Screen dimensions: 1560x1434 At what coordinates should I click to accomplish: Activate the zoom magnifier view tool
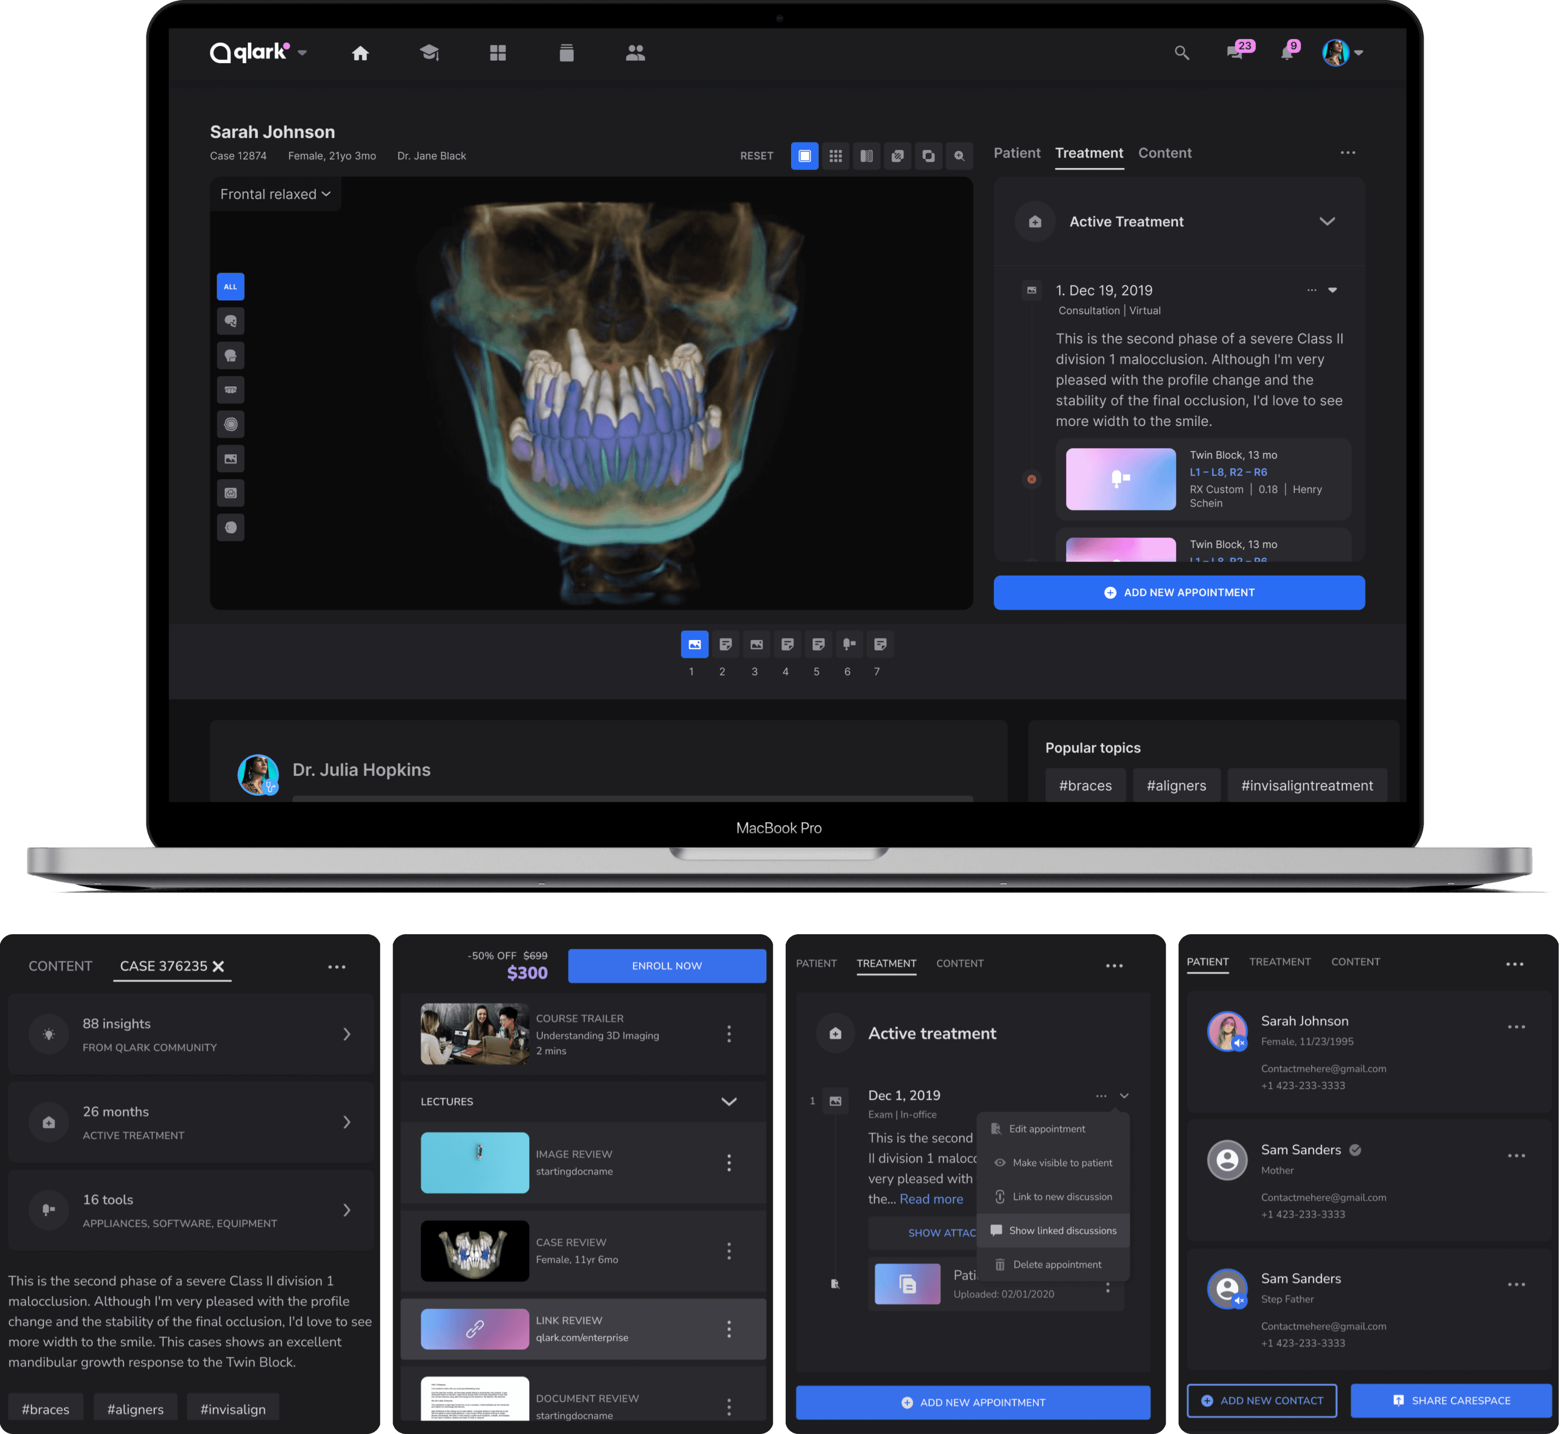pyautogui.click(x=960, y=156)
